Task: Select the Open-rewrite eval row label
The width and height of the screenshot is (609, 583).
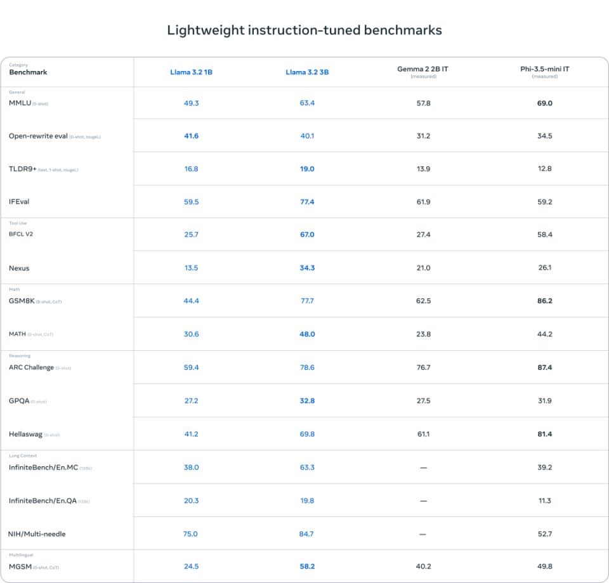Action: point(39,136)
